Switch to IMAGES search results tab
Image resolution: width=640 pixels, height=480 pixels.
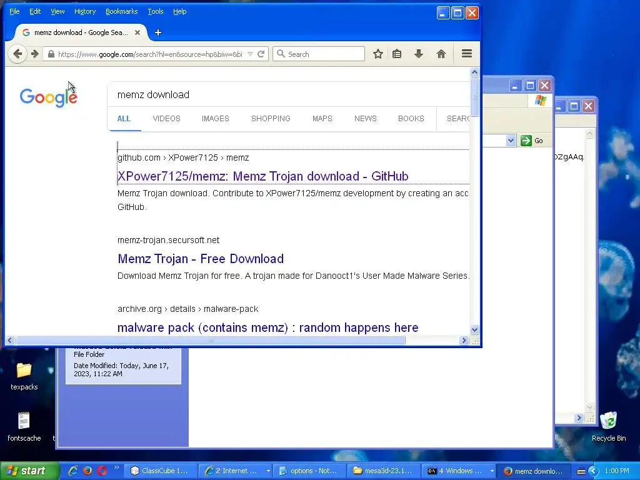pos(216,119)
